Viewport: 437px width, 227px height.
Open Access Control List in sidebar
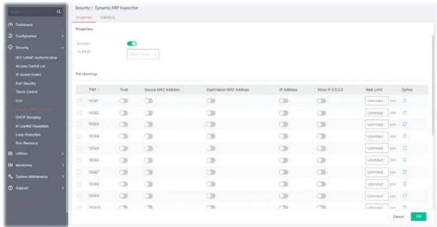tap(31, 66)
